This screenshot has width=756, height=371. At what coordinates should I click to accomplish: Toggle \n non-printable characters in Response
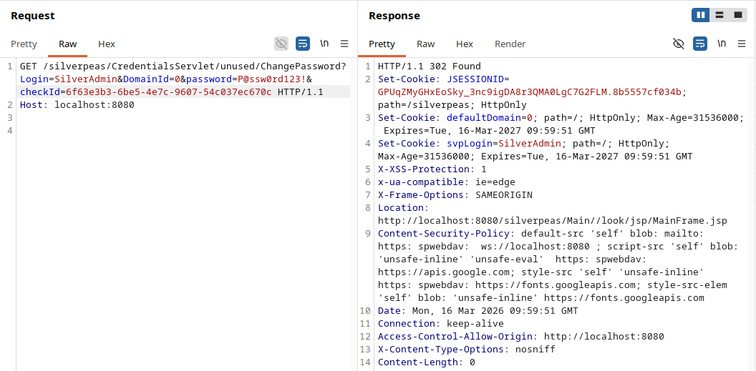[722, 44]
